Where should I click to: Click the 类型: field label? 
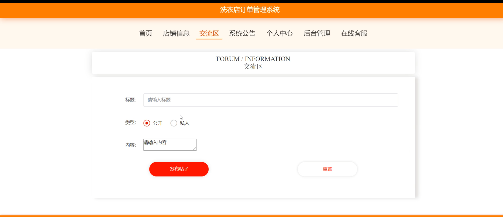click(131, 123)
